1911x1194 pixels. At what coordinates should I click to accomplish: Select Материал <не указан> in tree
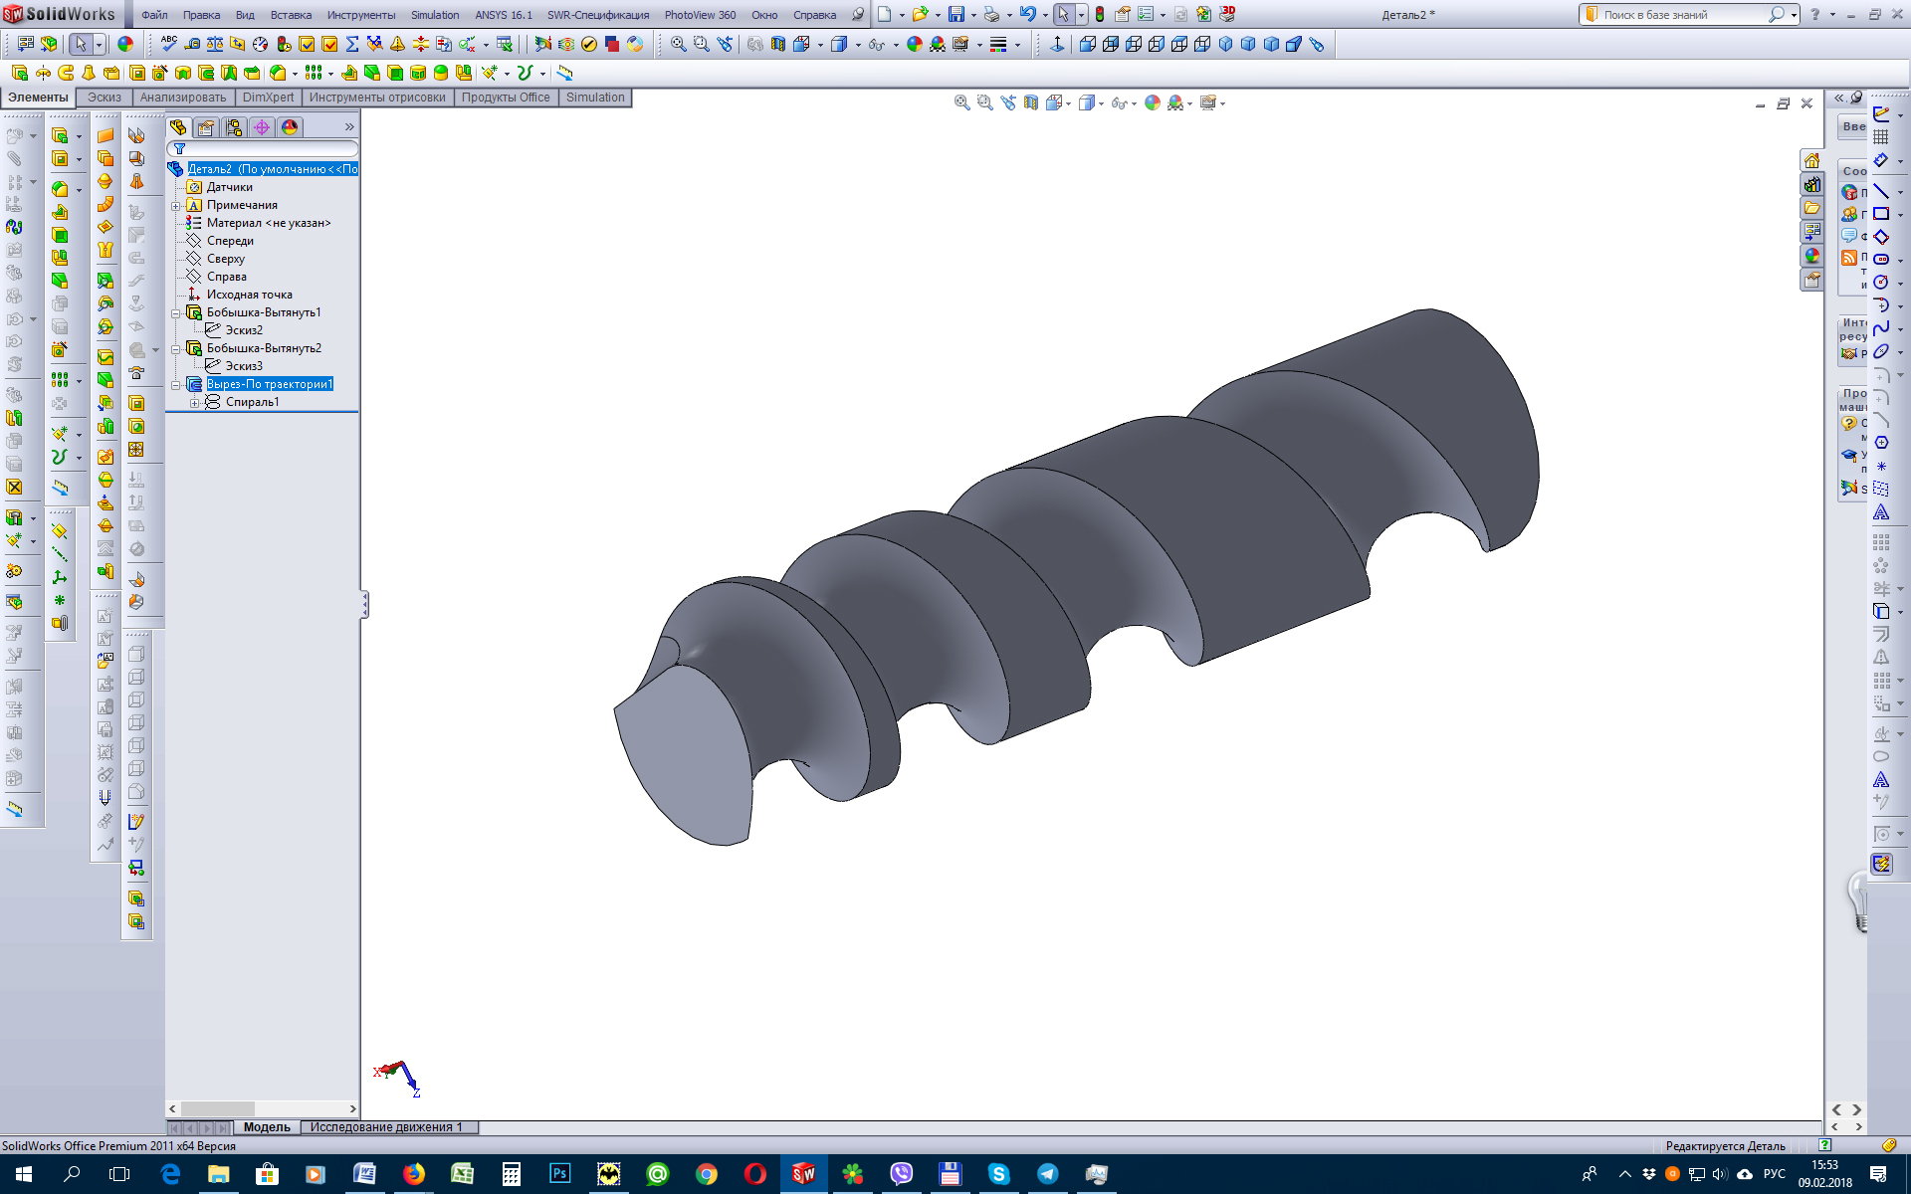(268, 223)
